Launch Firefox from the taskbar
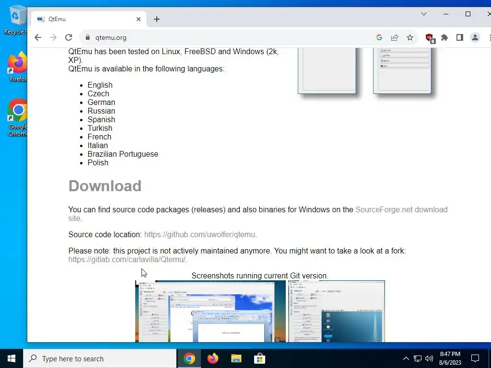 (213, 358)
